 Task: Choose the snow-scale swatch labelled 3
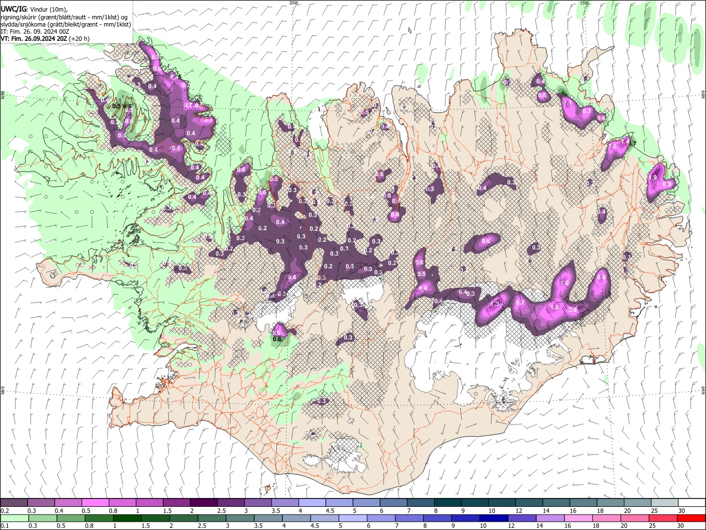(258, 502)
